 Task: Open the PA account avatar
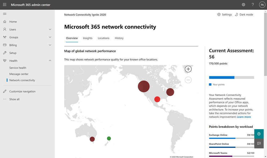[262, 5]
